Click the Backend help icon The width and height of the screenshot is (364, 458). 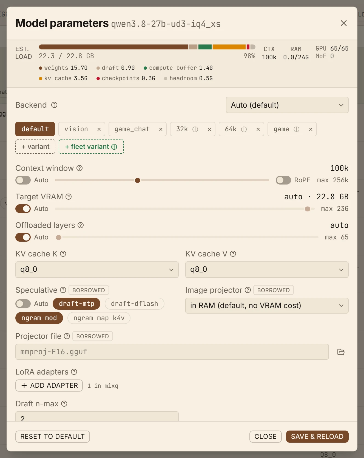point(54,105)
